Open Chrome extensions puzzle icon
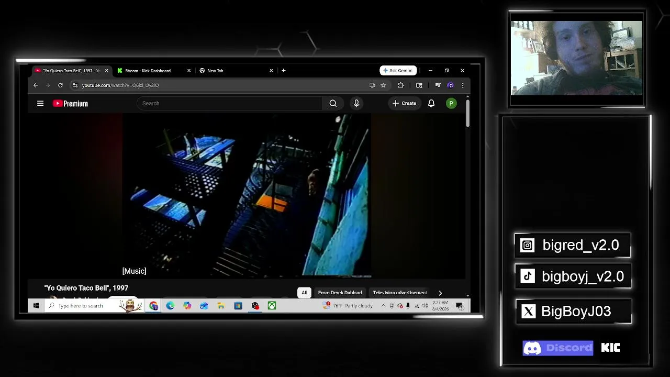The image size is (670, 377). click(401, 85)
